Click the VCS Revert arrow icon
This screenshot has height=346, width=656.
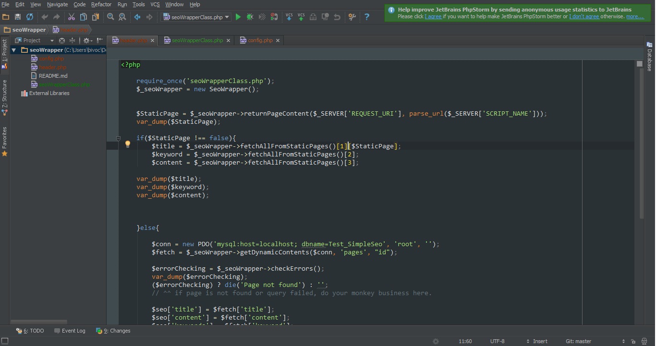tap(337, 17)
